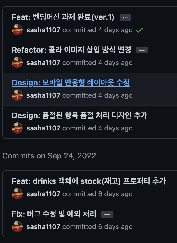177x243 pixels.
Task: Click sasha1107 username under drinks 객체에 stock commit
Action: pos(43,194)
